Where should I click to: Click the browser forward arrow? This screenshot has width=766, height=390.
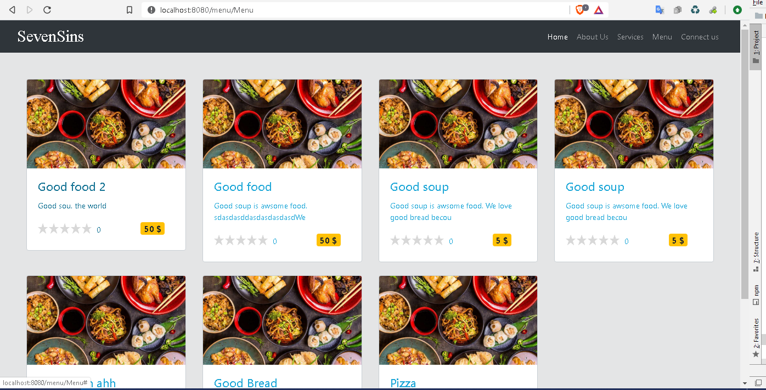coord(30,10)
